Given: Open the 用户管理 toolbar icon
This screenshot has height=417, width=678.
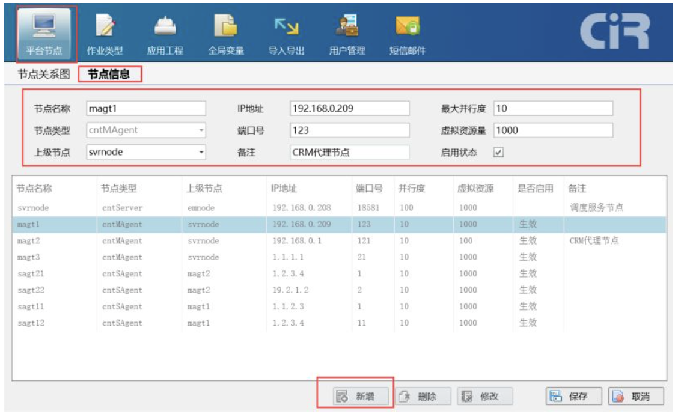Looking at the screenshot, I should tap(347, 34).
